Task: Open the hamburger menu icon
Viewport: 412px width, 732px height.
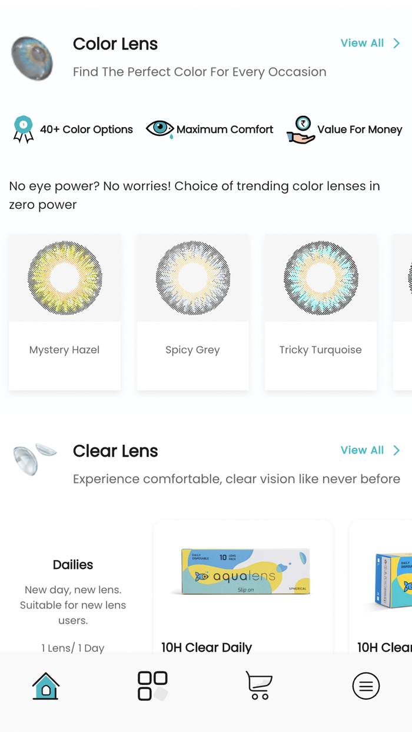Action: click(x=366, y=686)
